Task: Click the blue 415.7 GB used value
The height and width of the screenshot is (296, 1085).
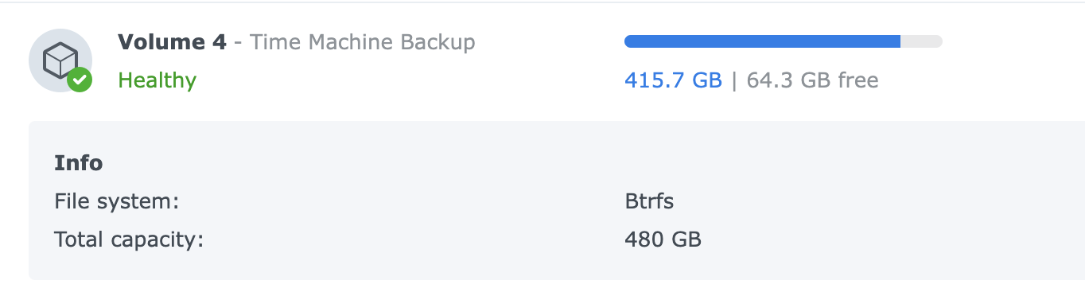Action: point(673,80)
